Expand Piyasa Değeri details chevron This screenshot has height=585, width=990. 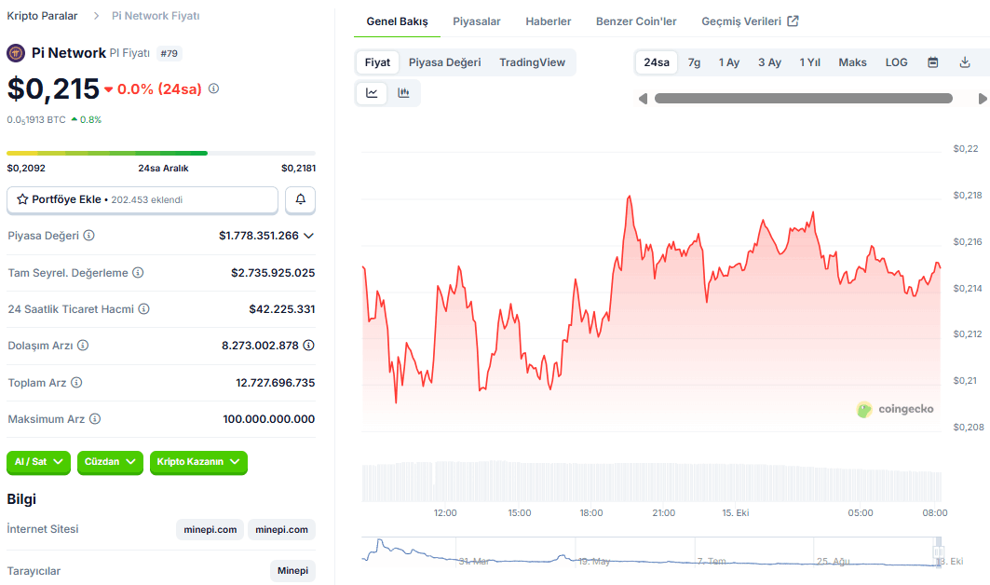[x=309, y=236]
